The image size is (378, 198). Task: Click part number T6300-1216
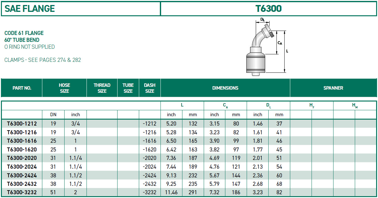click(x=22, y=132)
